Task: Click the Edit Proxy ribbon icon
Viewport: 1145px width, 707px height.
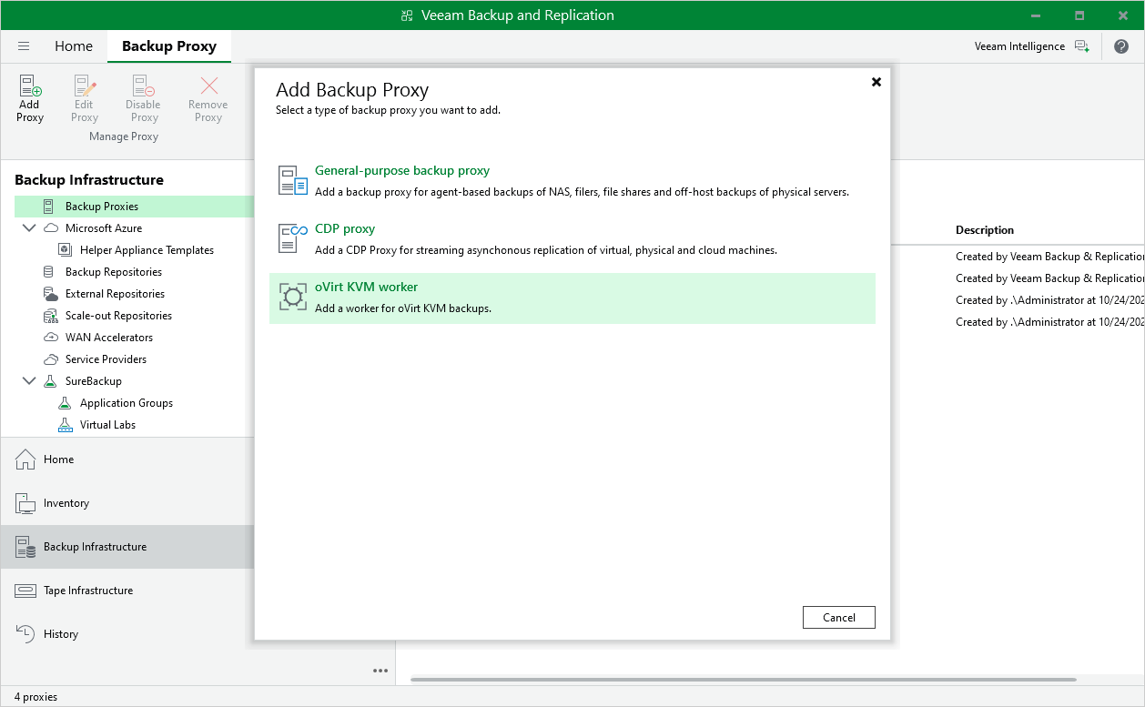Action: (85, 86)
